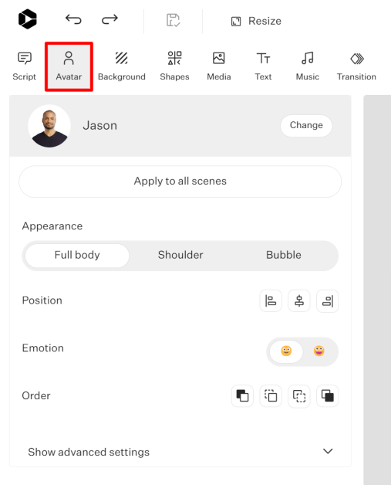This screenshot has height=485, width=391.
Task: Send avatar to back
Action: 328,396
